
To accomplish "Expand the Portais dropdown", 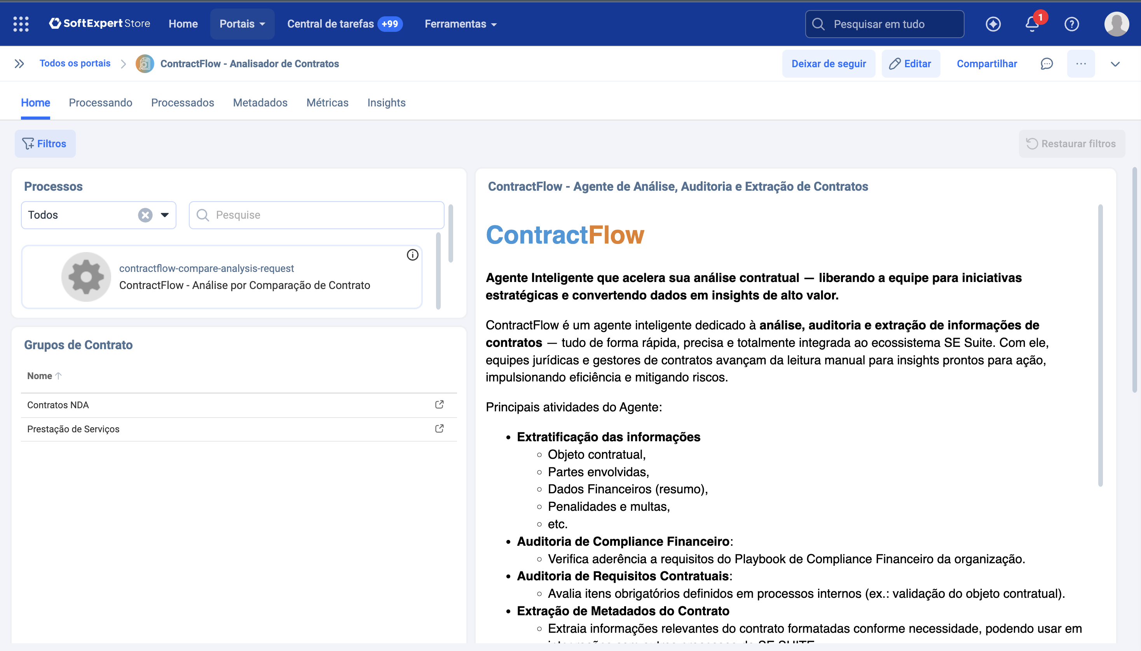I will [241, 24].
